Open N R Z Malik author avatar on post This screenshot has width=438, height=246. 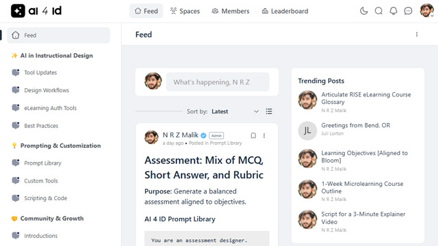[x=151, y=137]
